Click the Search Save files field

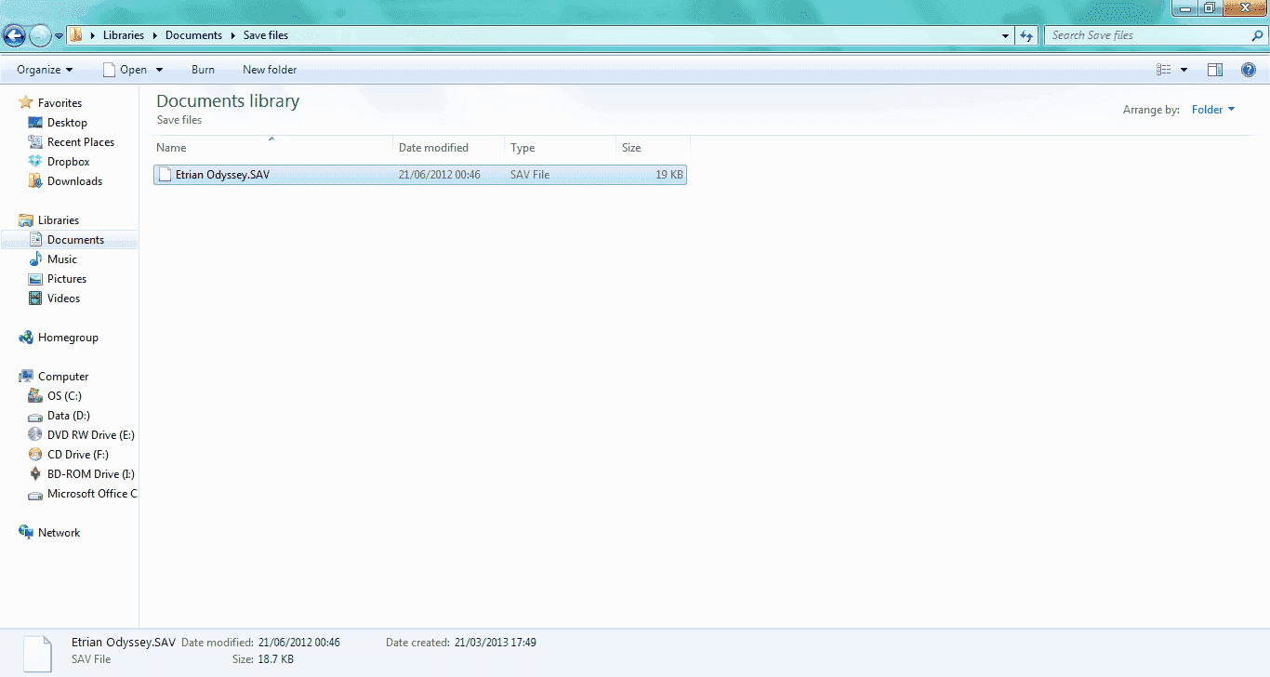coord(1148,35)
